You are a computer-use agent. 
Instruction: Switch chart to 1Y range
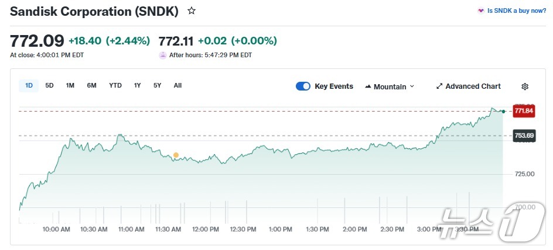pyautogui.click(x=137, y=86)
